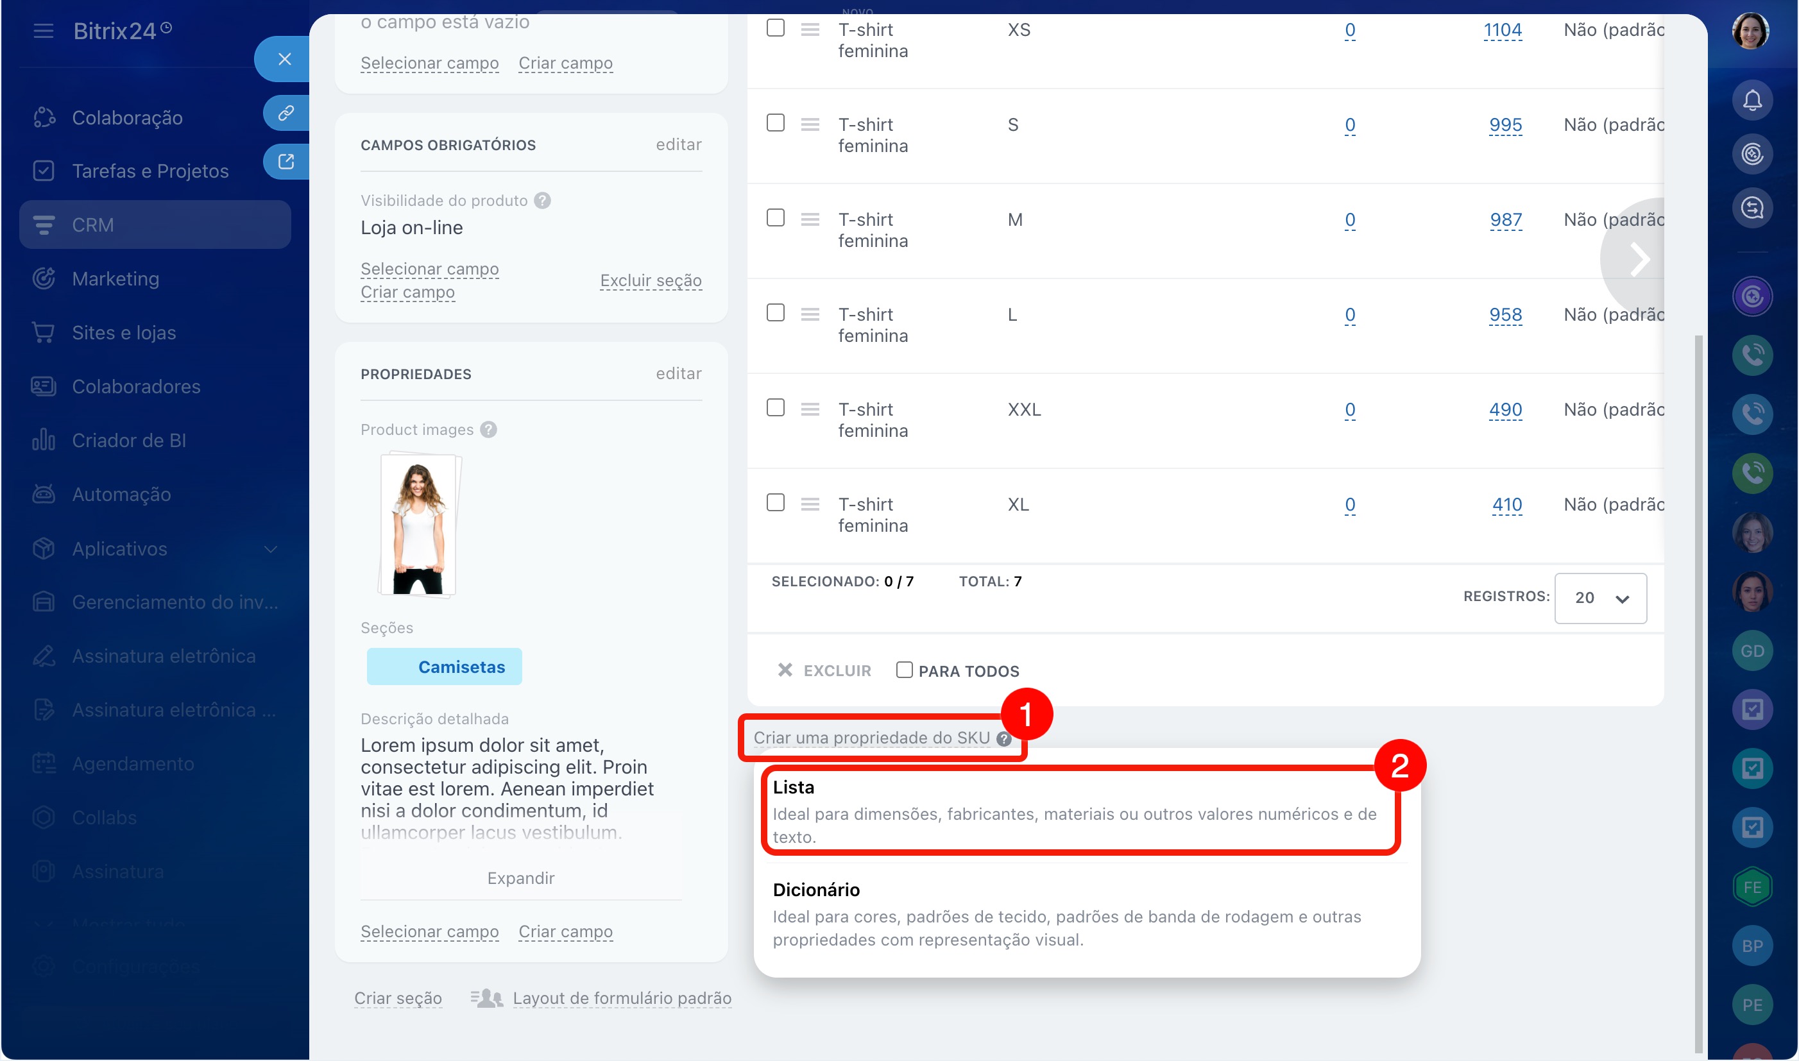Click Excluir seção link
This screenshot has height=1061, width=1799.
tap(650, 280)
